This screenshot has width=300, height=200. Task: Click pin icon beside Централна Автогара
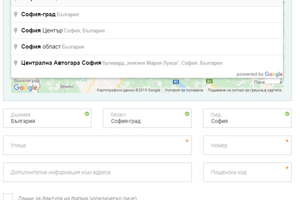[16, 63]
